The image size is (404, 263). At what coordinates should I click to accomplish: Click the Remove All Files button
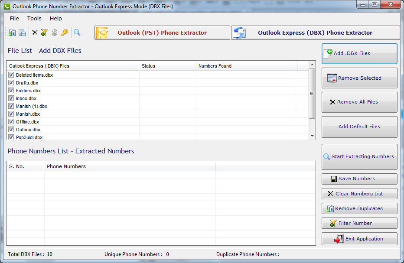pos(359,102)
